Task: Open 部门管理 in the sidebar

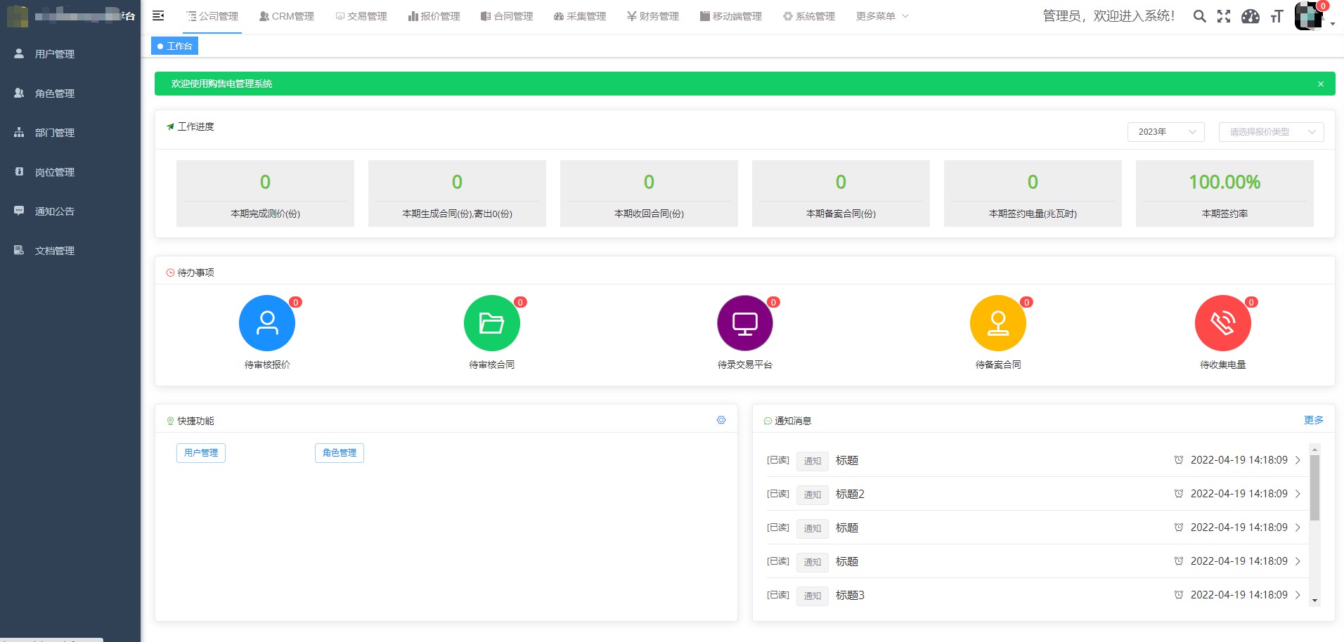Action: click(70, 132)
